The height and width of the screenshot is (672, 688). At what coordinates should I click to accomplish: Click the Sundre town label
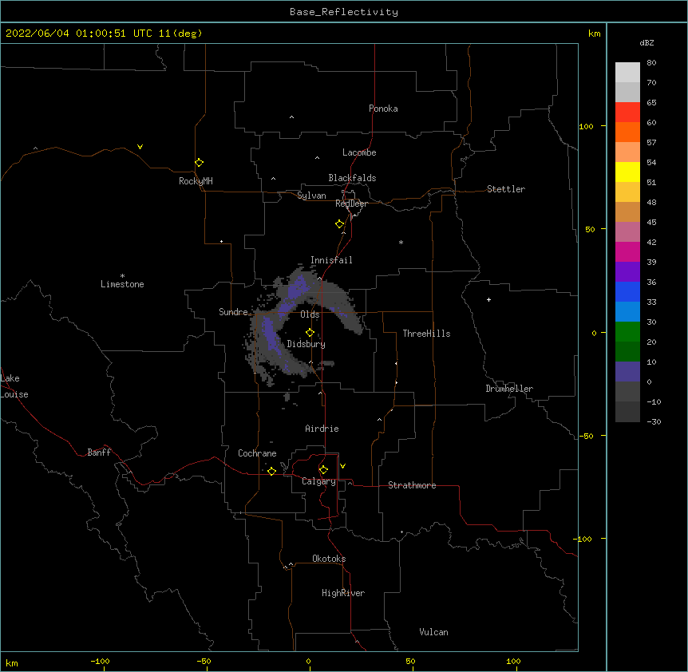tap(233, 312)
